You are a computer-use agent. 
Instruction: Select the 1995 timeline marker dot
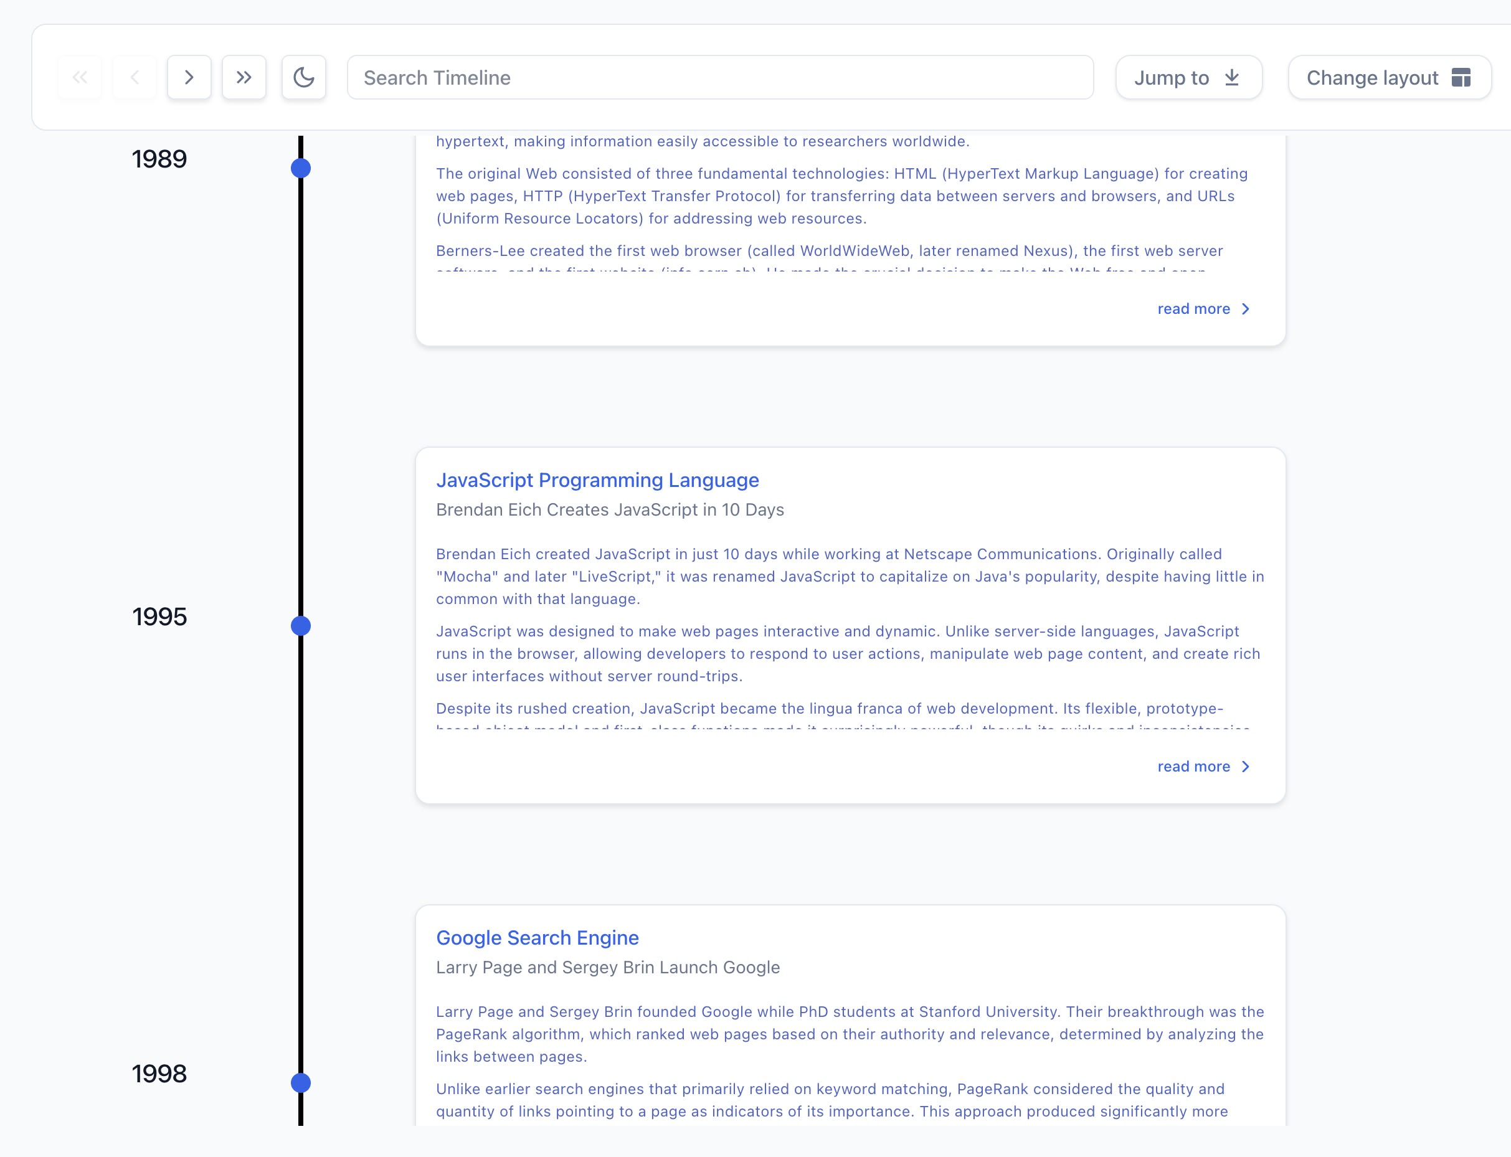[x=300, y=625]
